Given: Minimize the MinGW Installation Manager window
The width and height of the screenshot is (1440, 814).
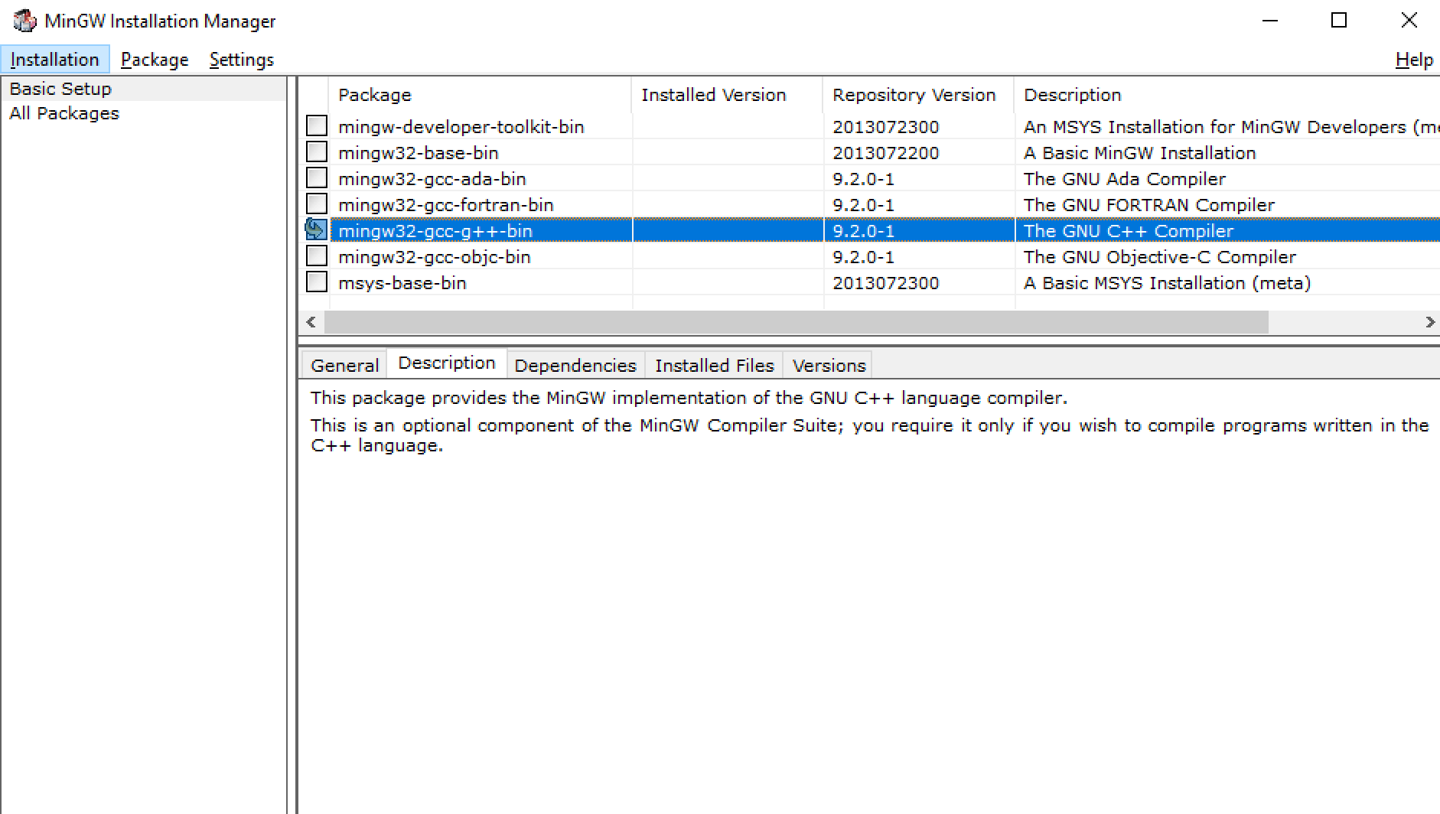Looking at the screenshot, I should [1270, 21].
